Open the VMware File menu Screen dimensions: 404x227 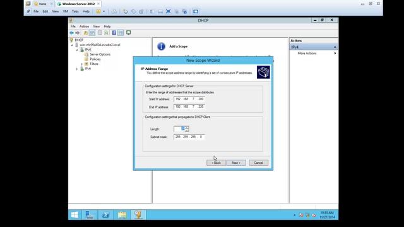[36, 11]
